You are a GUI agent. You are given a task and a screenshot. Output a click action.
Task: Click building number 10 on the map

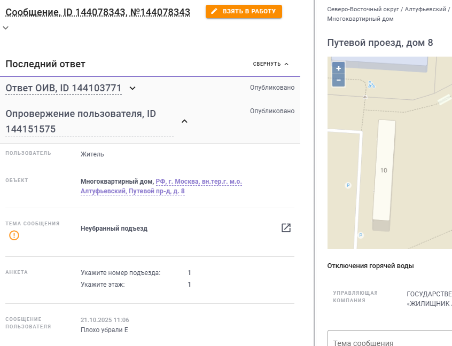[x=384, y=170]
